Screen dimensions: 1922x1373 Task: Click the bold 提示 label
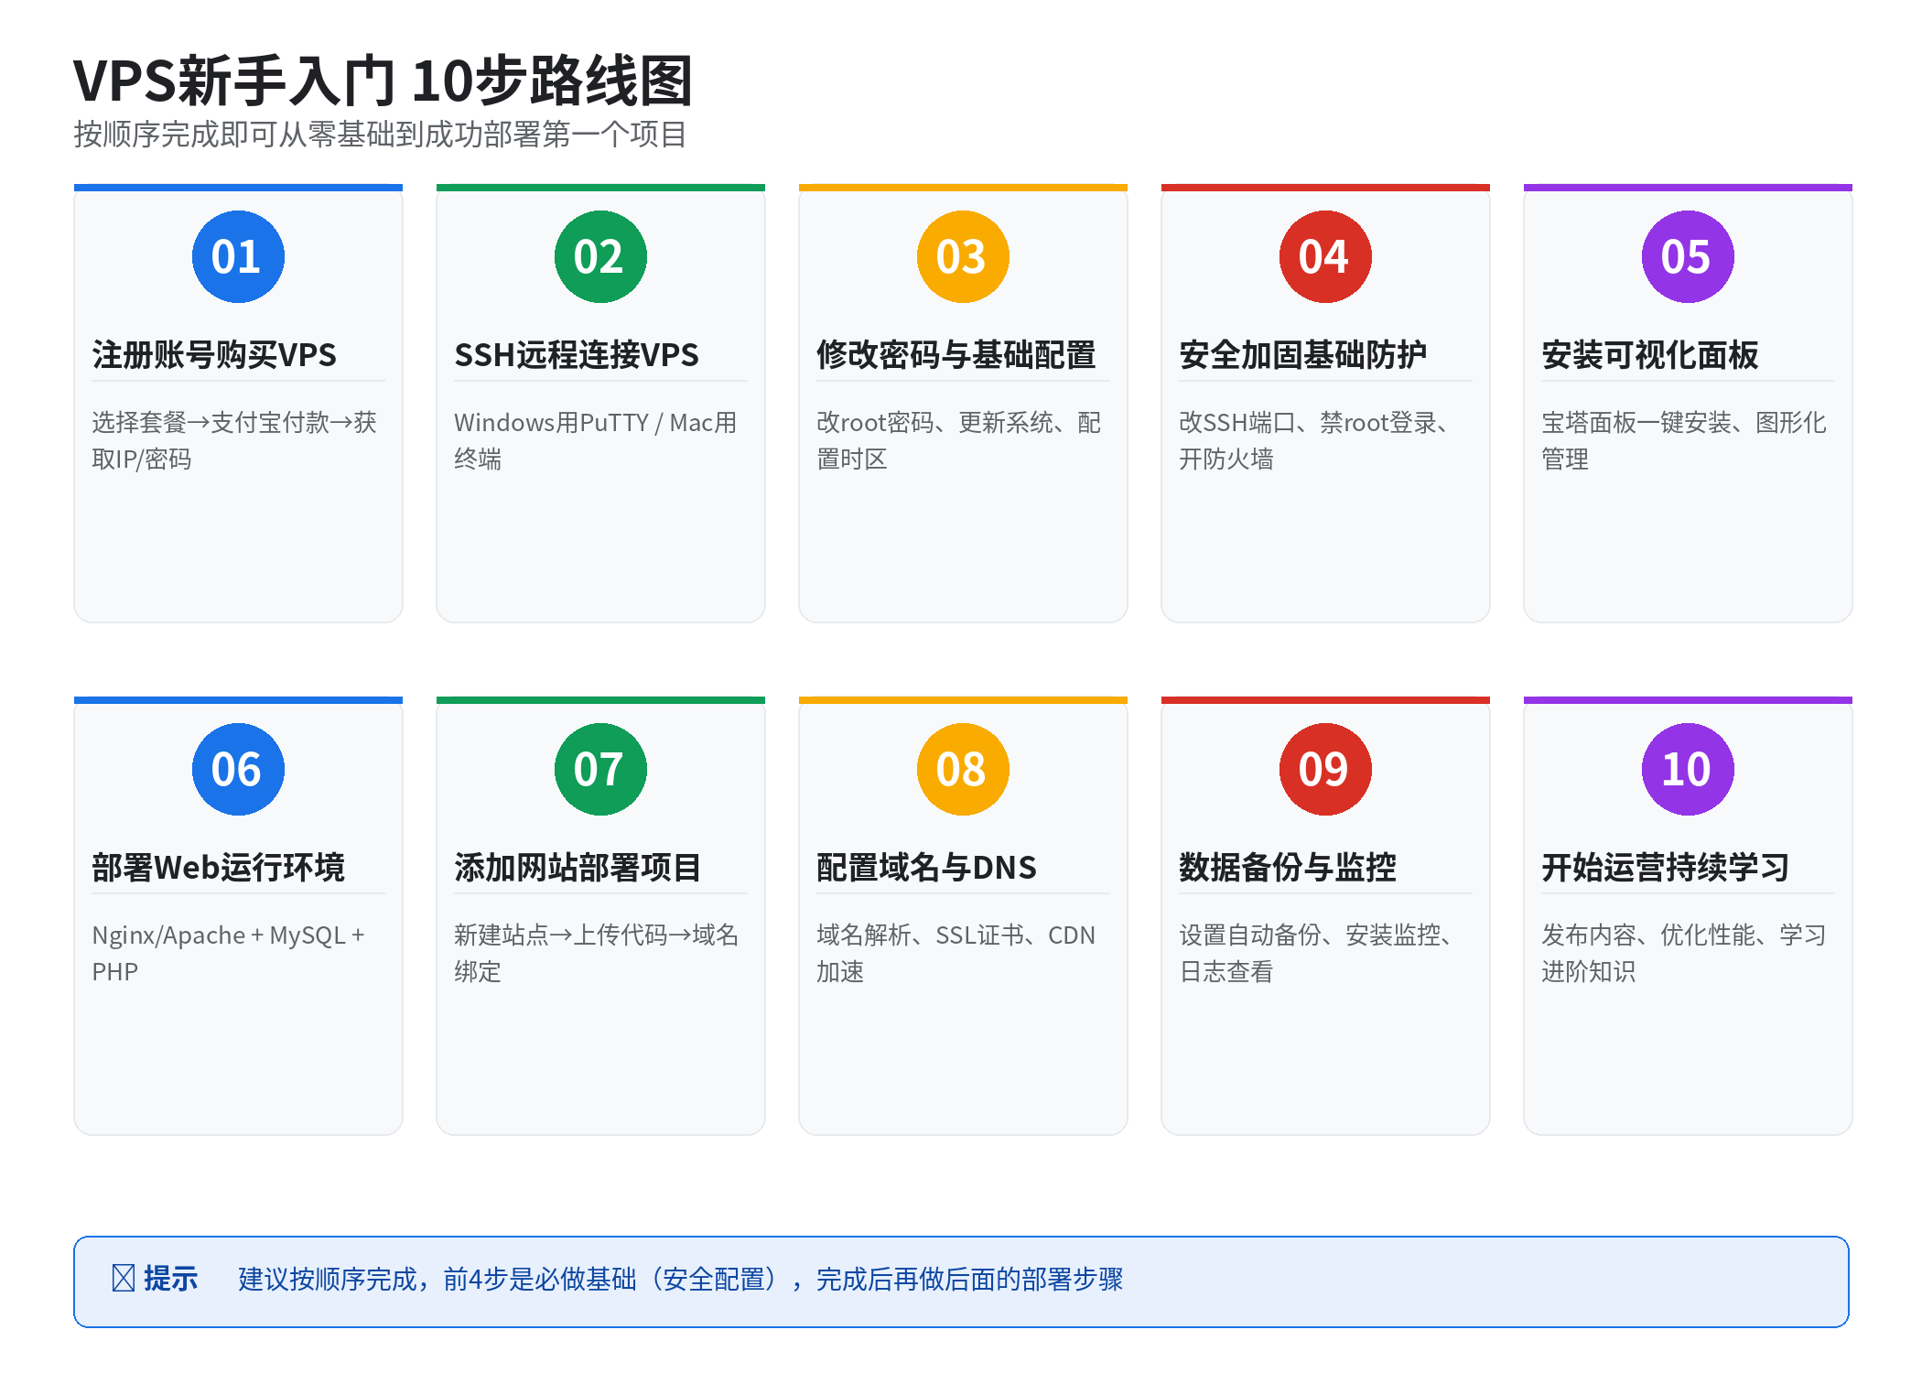click(170, 1278)
